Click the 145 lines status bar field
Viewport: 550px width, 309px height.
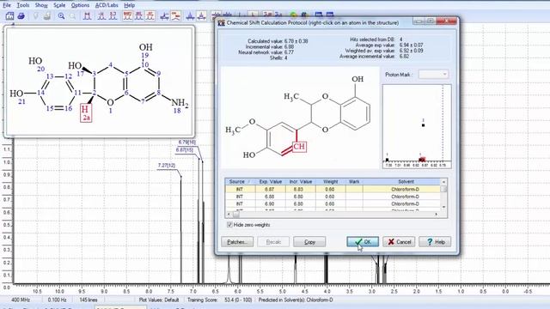89,300
